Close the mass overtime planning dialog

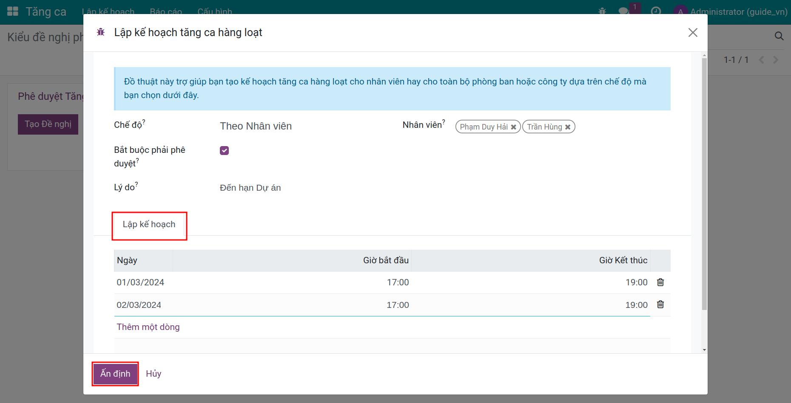[x=692, y=33]
